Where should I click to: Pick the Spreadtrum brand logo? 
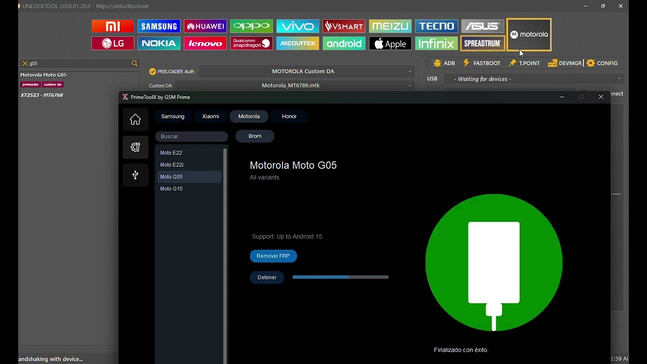483,43
